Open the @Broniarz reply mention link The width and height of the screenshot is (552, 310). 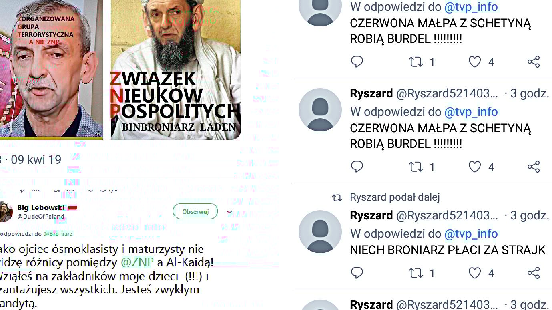click(58, 234)
